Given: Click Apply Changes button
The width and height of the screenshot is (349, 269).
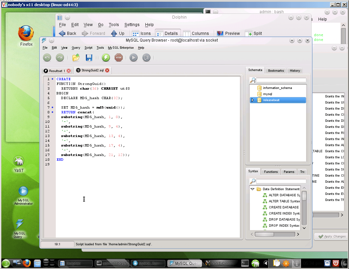Looking at the screenshot, I should coord(332,237).
